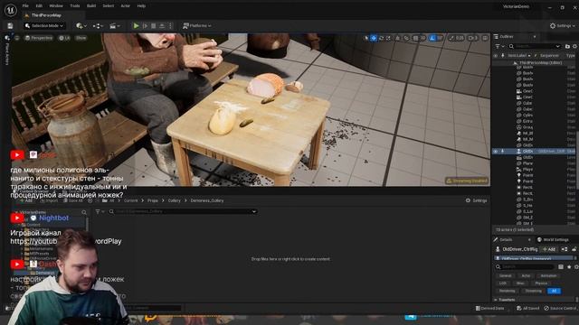
Task: Select the General filter in Details
Action: (x=505, y=276)
